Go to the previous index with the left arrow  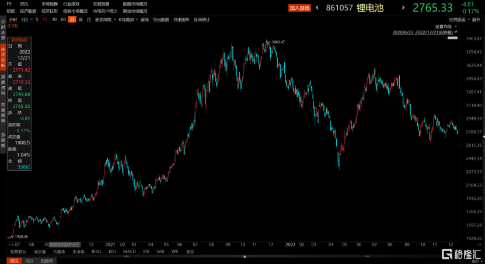(x=317, y=8)
